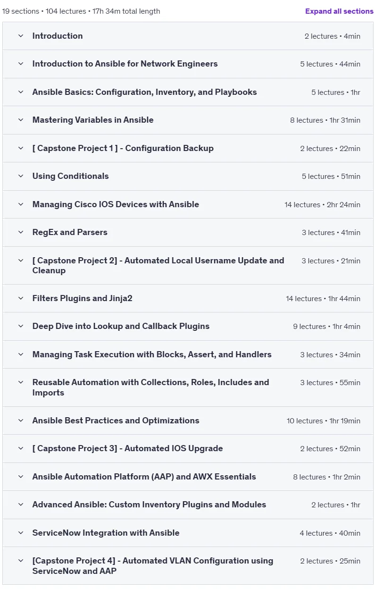Click chevron next to Filters Plugins and Jinja2

pos(21,298)
